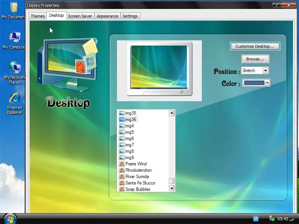
Task: Click the wallpaper list scrollbar thumb
Action: coord(172,181)
